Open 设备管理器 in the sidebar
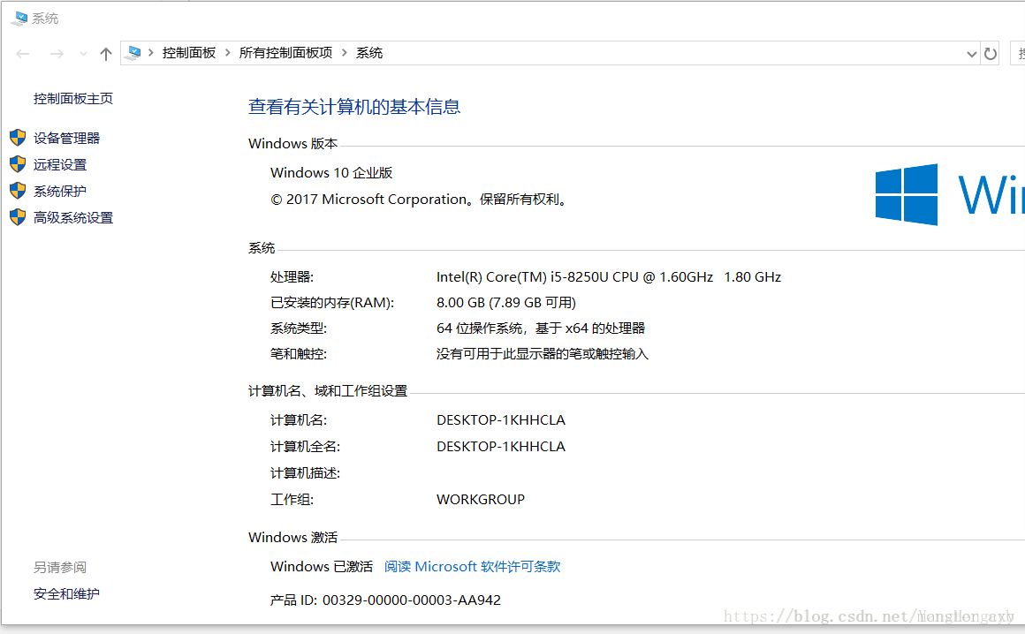This screenshot has height=634, width=1025. click(66, 138)
